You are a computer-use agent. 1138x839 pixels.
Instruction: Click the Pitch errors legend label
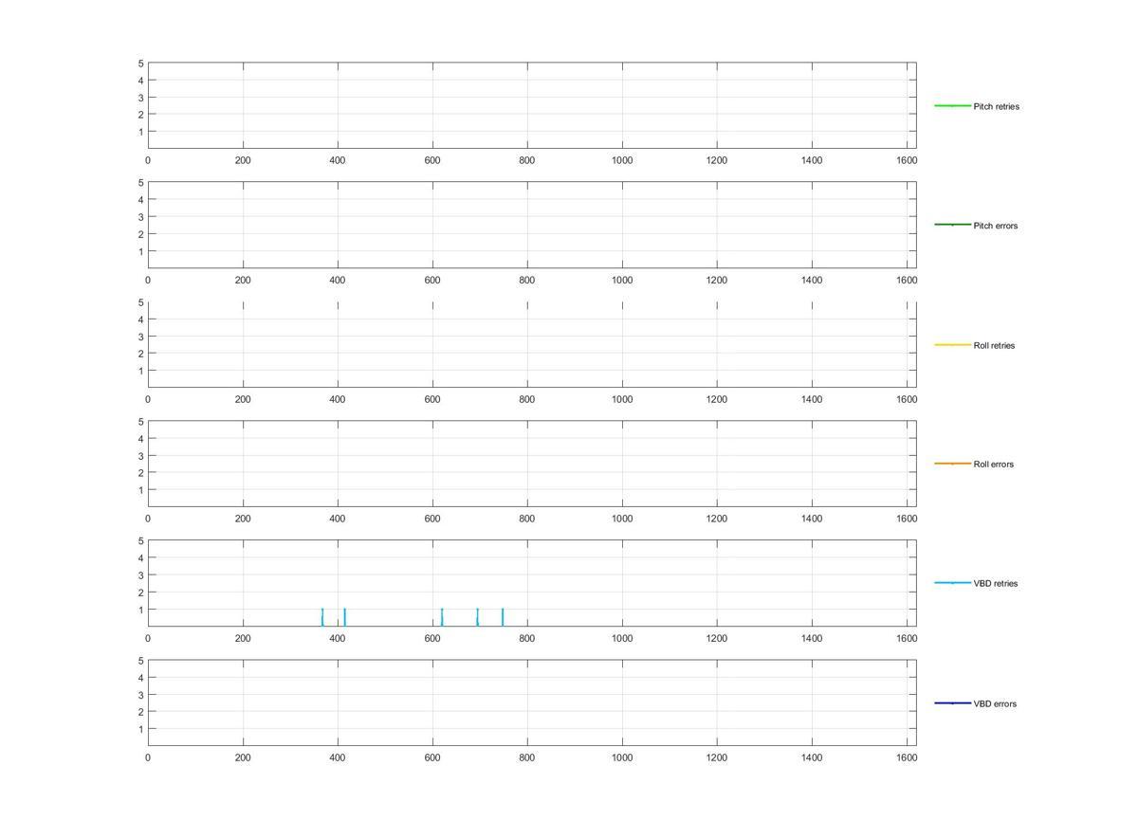(995, 226)
